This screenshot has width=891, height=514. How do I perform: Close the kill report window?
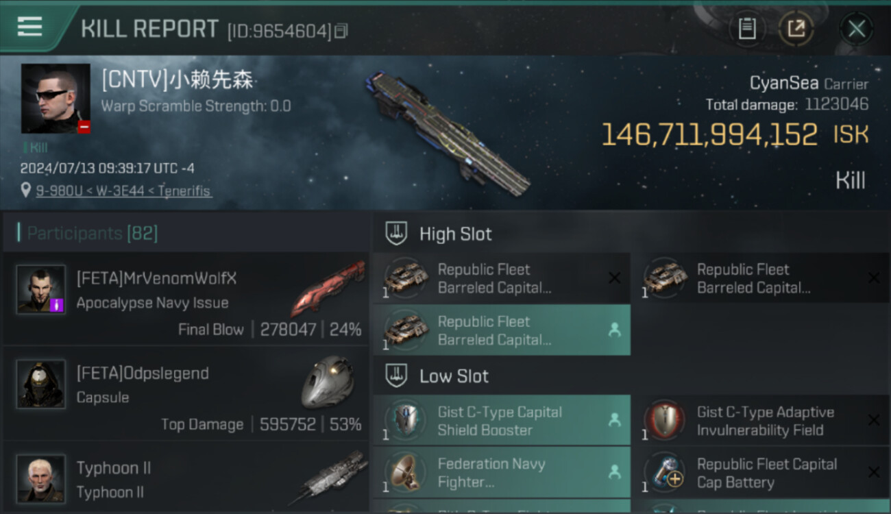point(856,29)
